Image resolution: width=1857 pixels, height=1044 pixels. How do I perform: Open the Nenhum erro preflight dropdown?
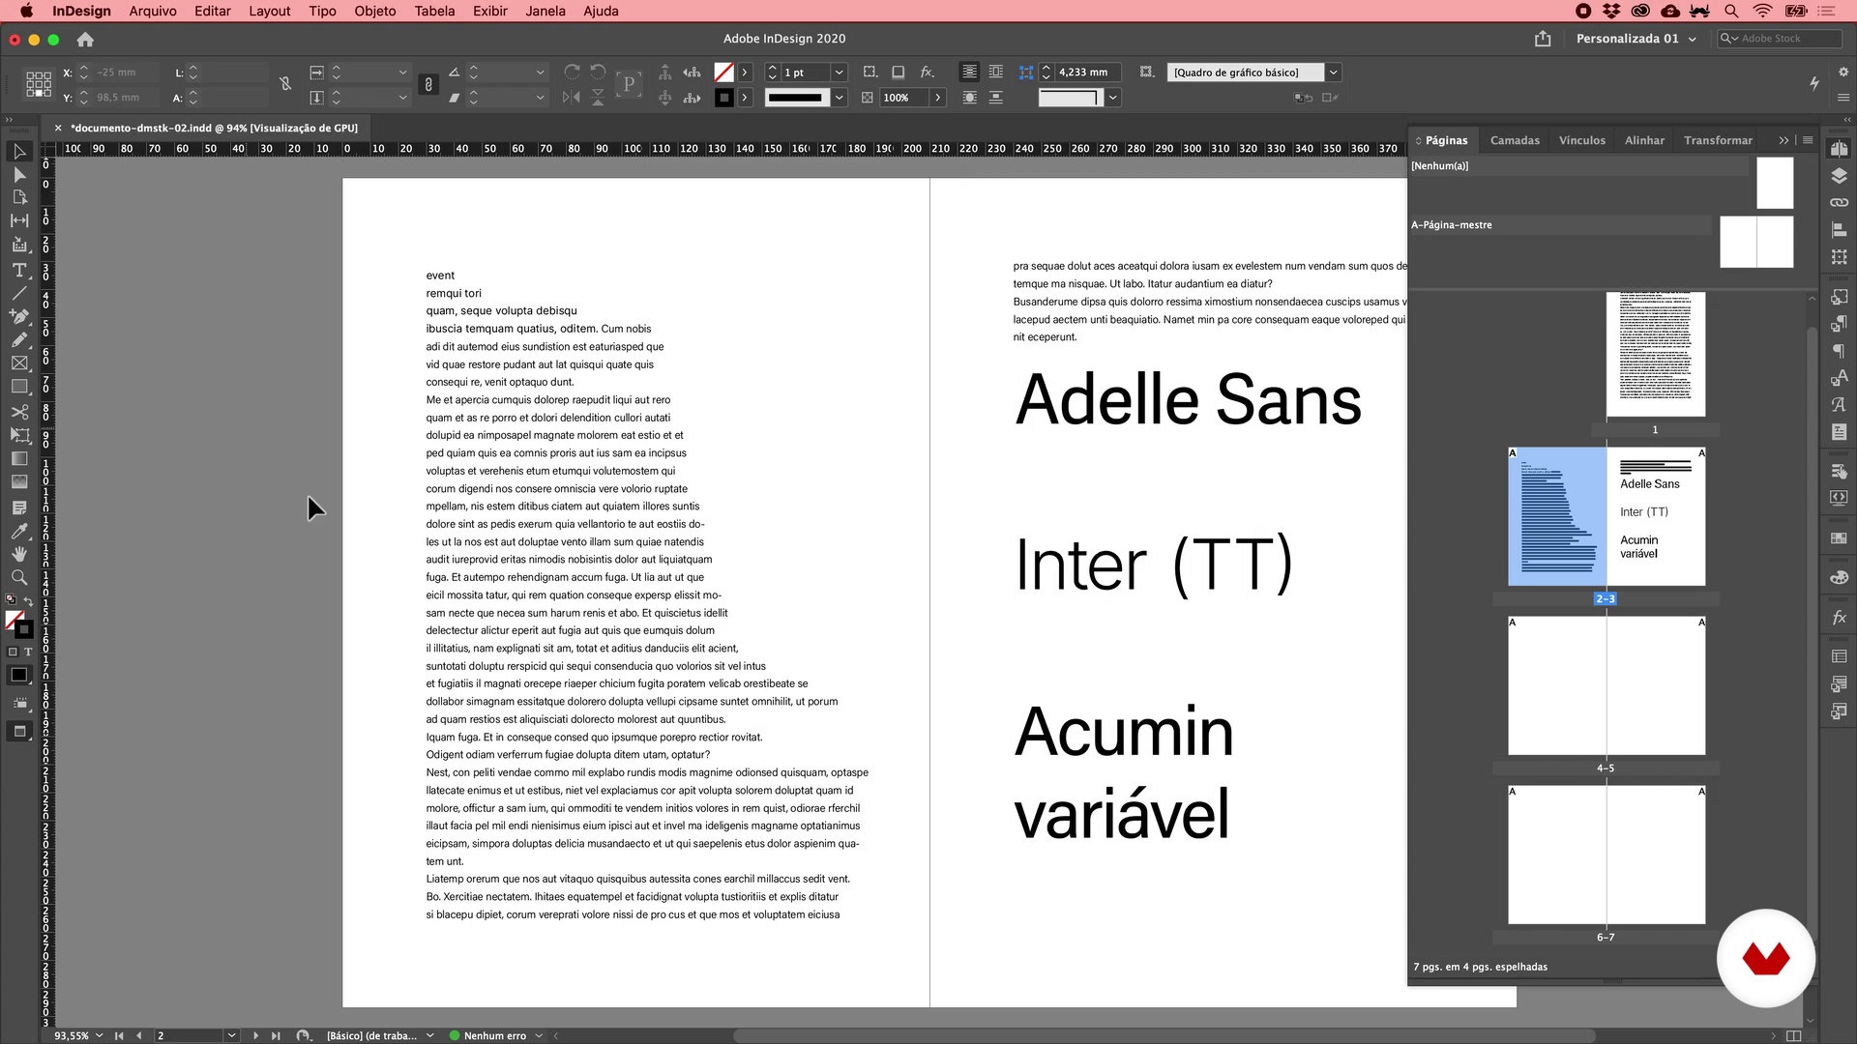[x=539, y=1035]
